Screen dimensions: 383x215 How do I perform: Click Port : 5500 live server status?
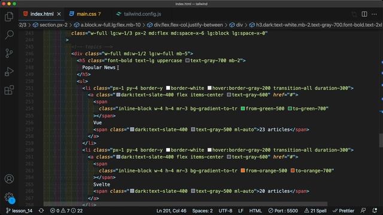283,211
